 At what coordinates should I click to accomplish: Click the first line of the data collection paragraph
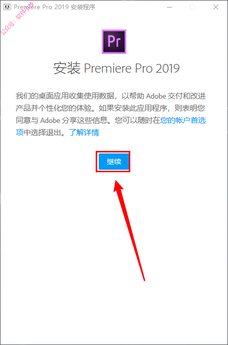pyautogui.click(x=111, y=96)
